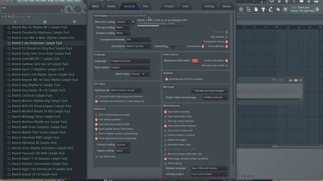The image size is (323, 181).
Task: Open Toolbars scaling dropdown
Action: pyautogui.click(x=123, y=33)
